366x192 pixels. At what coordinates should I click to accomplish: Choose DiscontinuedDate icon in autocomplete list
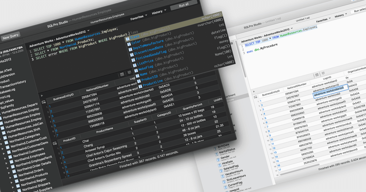click(x=131, y=55)
